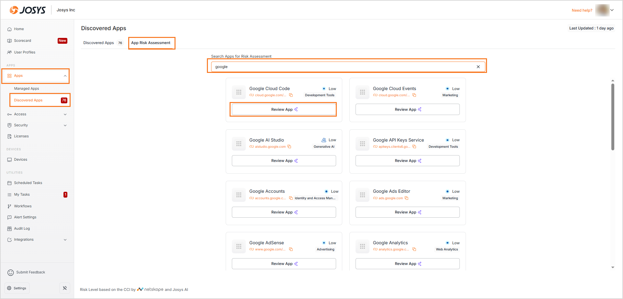
Task: Copy Google Accounts URL icon
Action: pyautogui.click(x=291, y=198)
